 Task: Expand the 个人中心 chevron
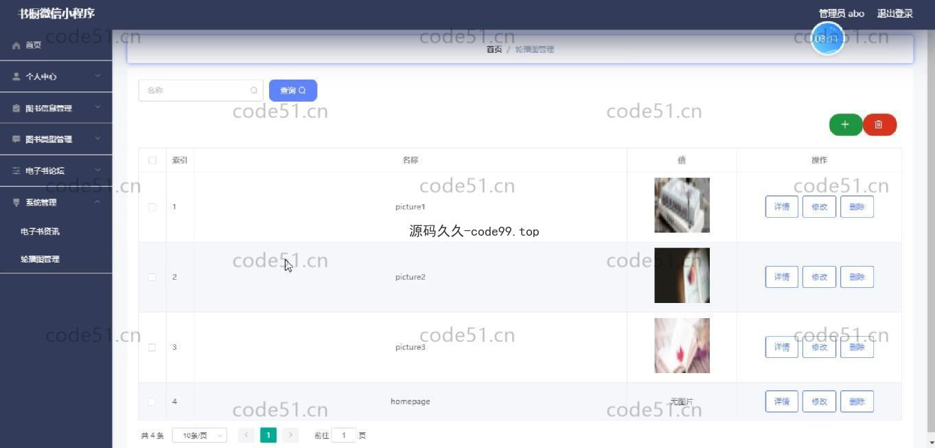[97, 76]
